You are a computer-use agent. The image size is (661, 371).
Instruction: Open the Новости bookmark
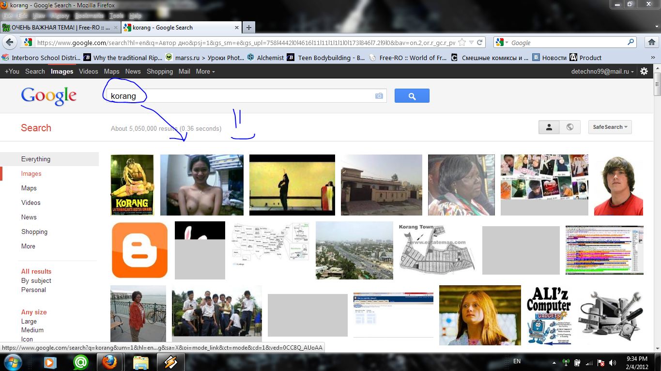pos(550,58)
